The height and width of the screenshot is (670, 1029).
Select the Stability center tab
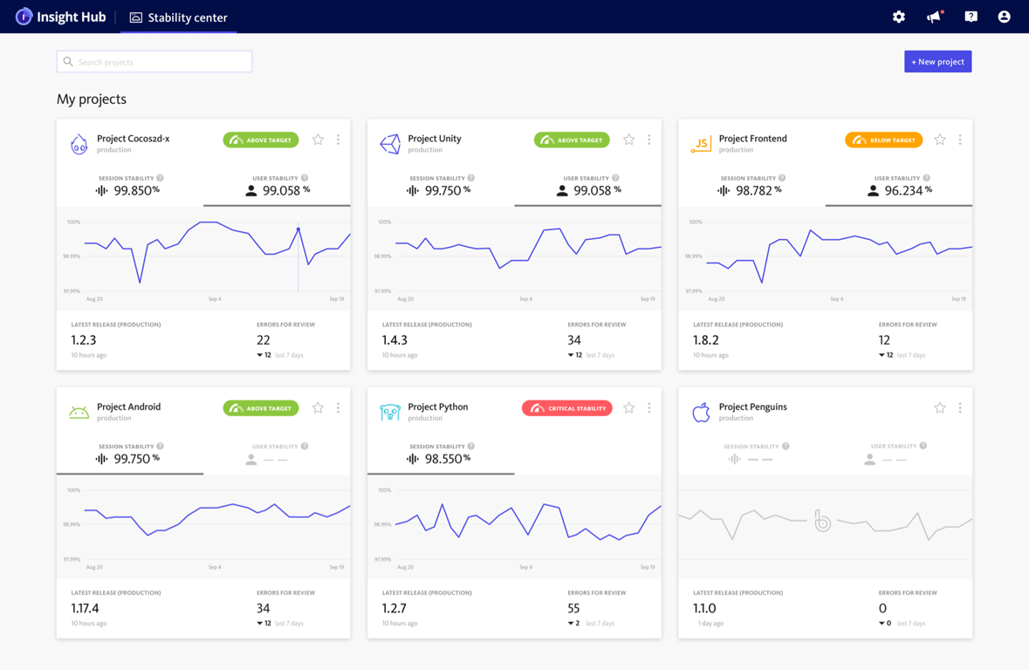[x=178, y=16]
